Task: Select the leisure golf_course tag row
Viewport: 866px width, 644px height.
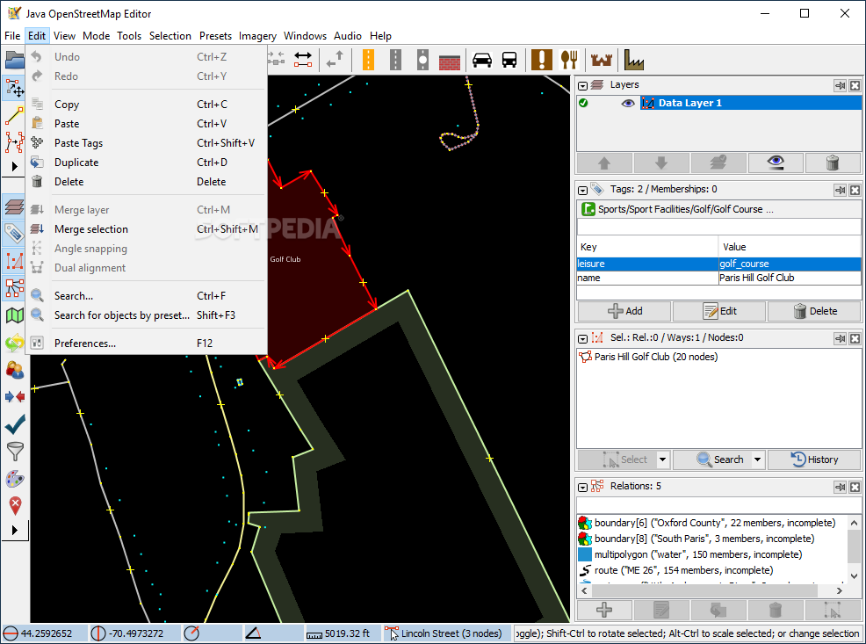Action: point(647,264)
